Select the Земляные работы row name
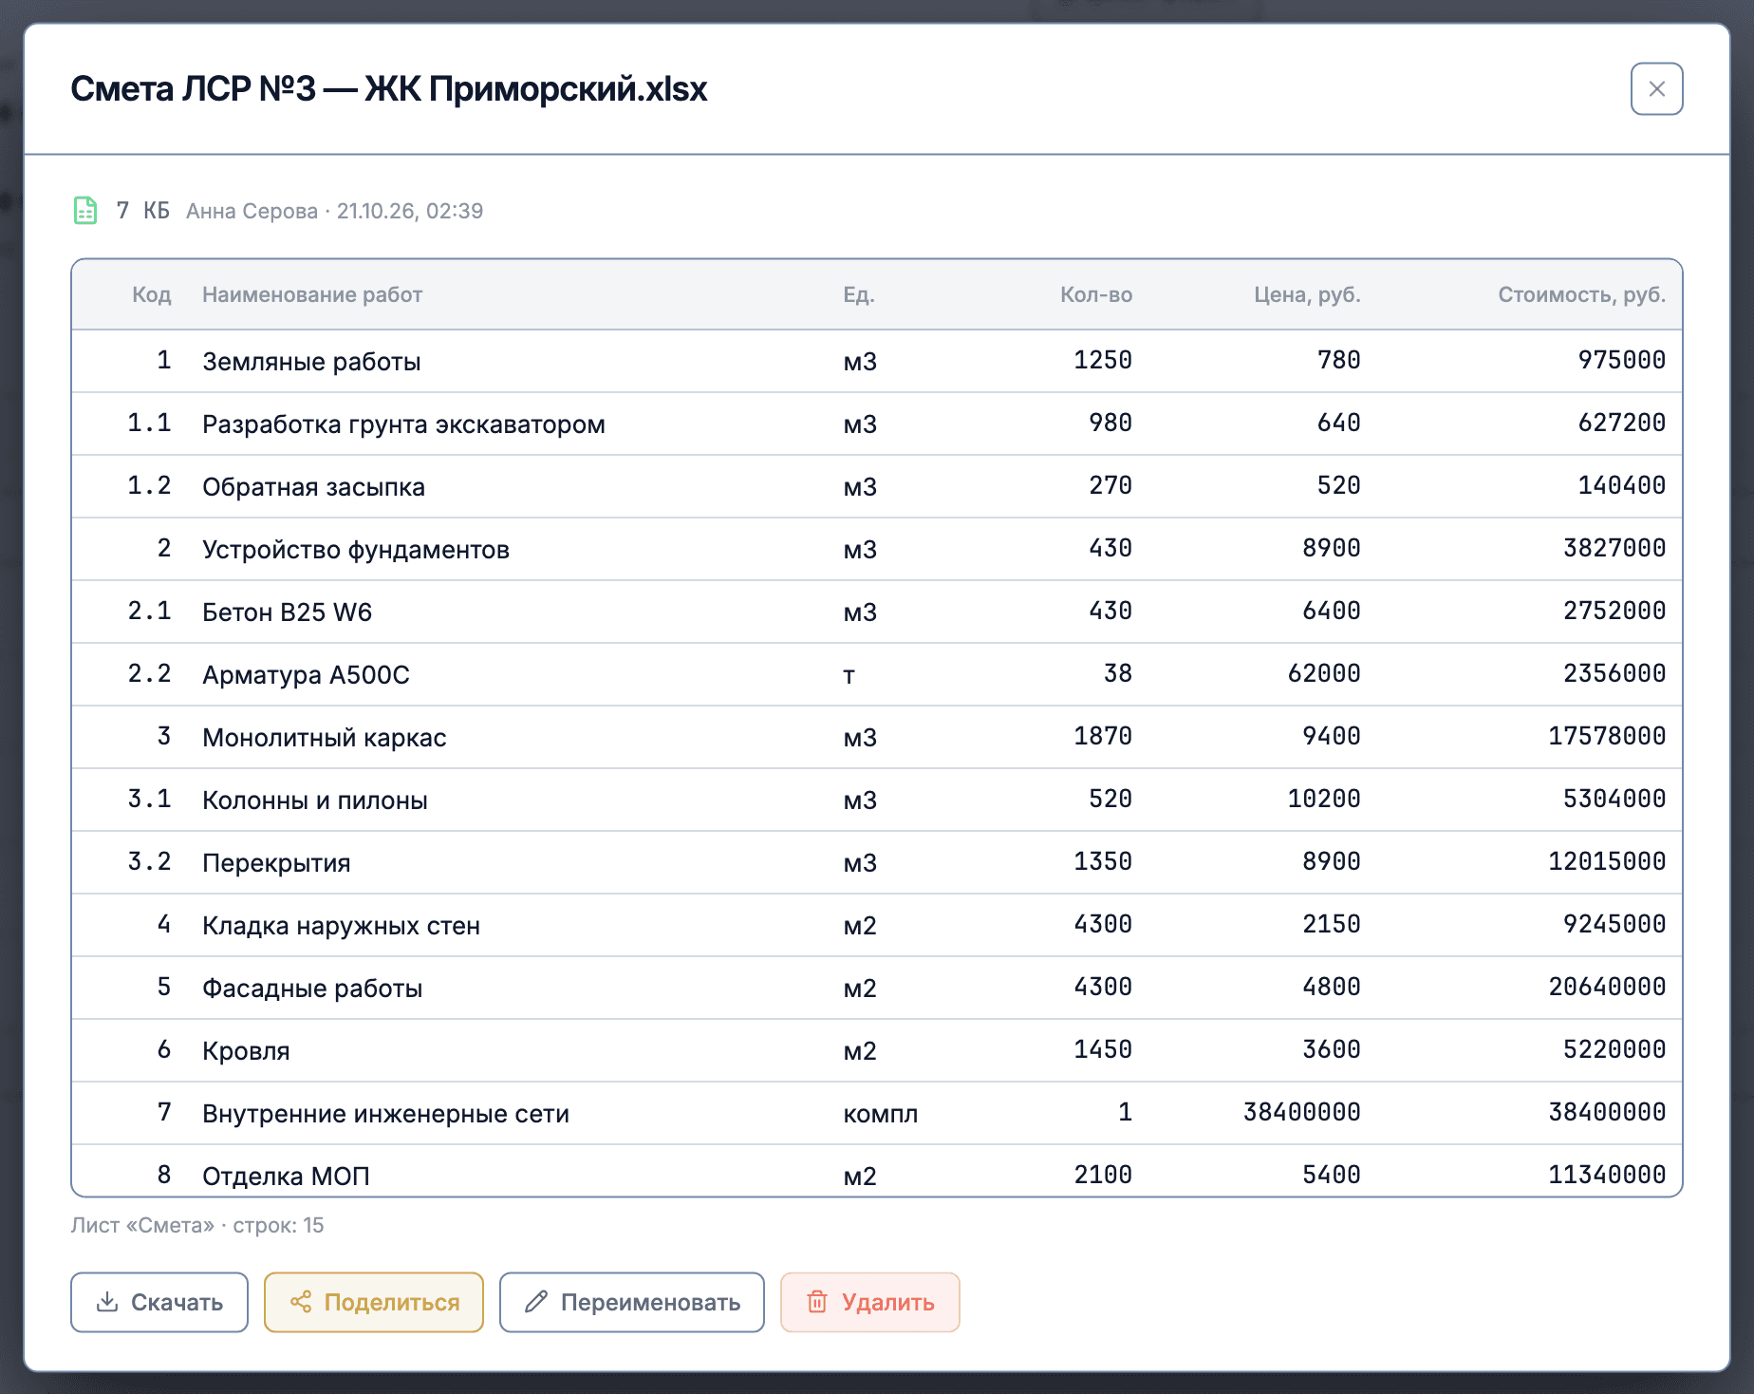 (311, 362)
